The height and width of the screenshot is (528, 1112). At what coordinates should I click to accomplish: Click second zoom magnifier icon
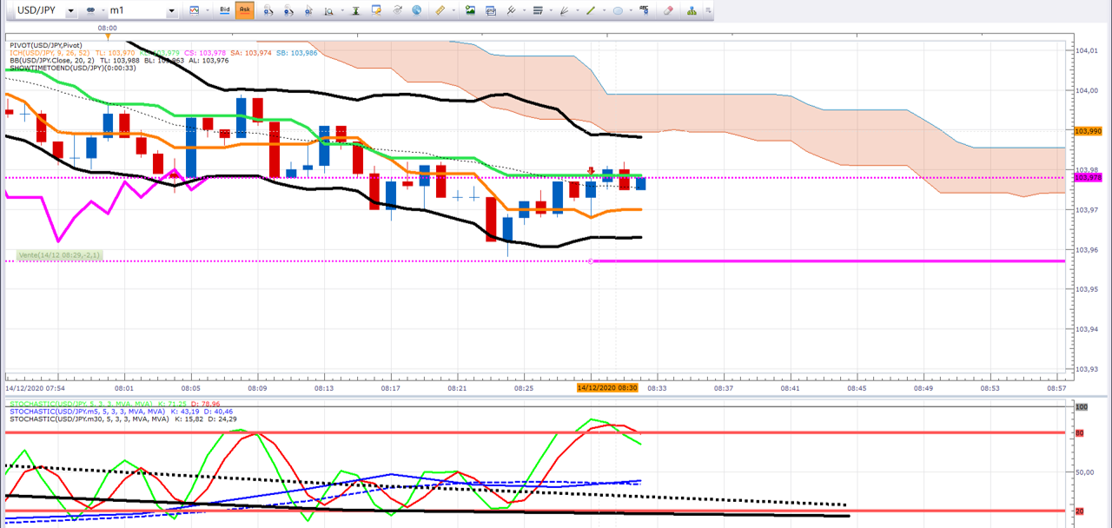pyautogui.click(x=289, y=10)
